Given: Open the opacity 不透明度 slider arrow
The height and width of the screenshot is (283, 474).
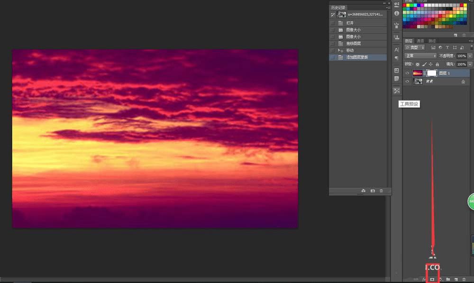Looking at the screenshot, I should pyautogui.click(x=470, y=56).
